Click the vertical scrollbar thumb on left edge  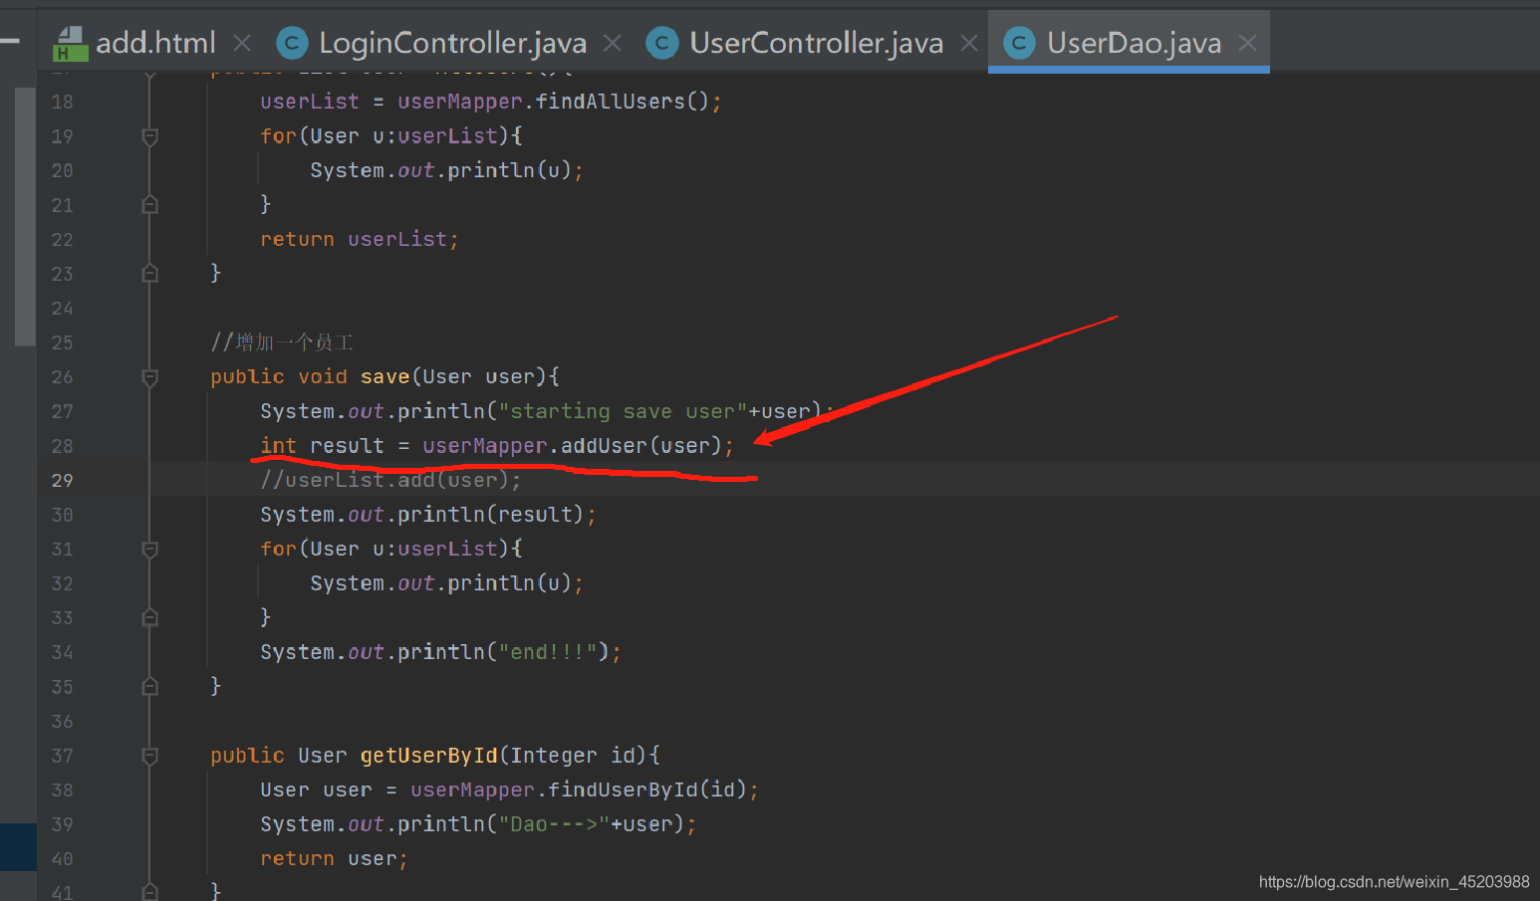tap(25, 216)
